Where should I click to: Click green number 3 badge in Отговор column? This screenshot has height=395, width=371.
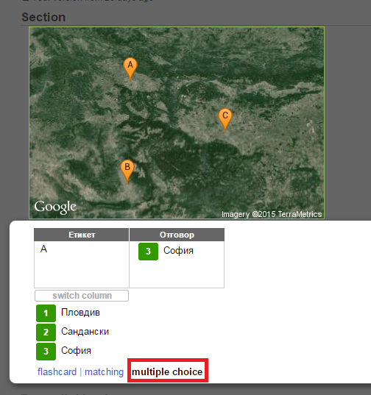point(148,252)
